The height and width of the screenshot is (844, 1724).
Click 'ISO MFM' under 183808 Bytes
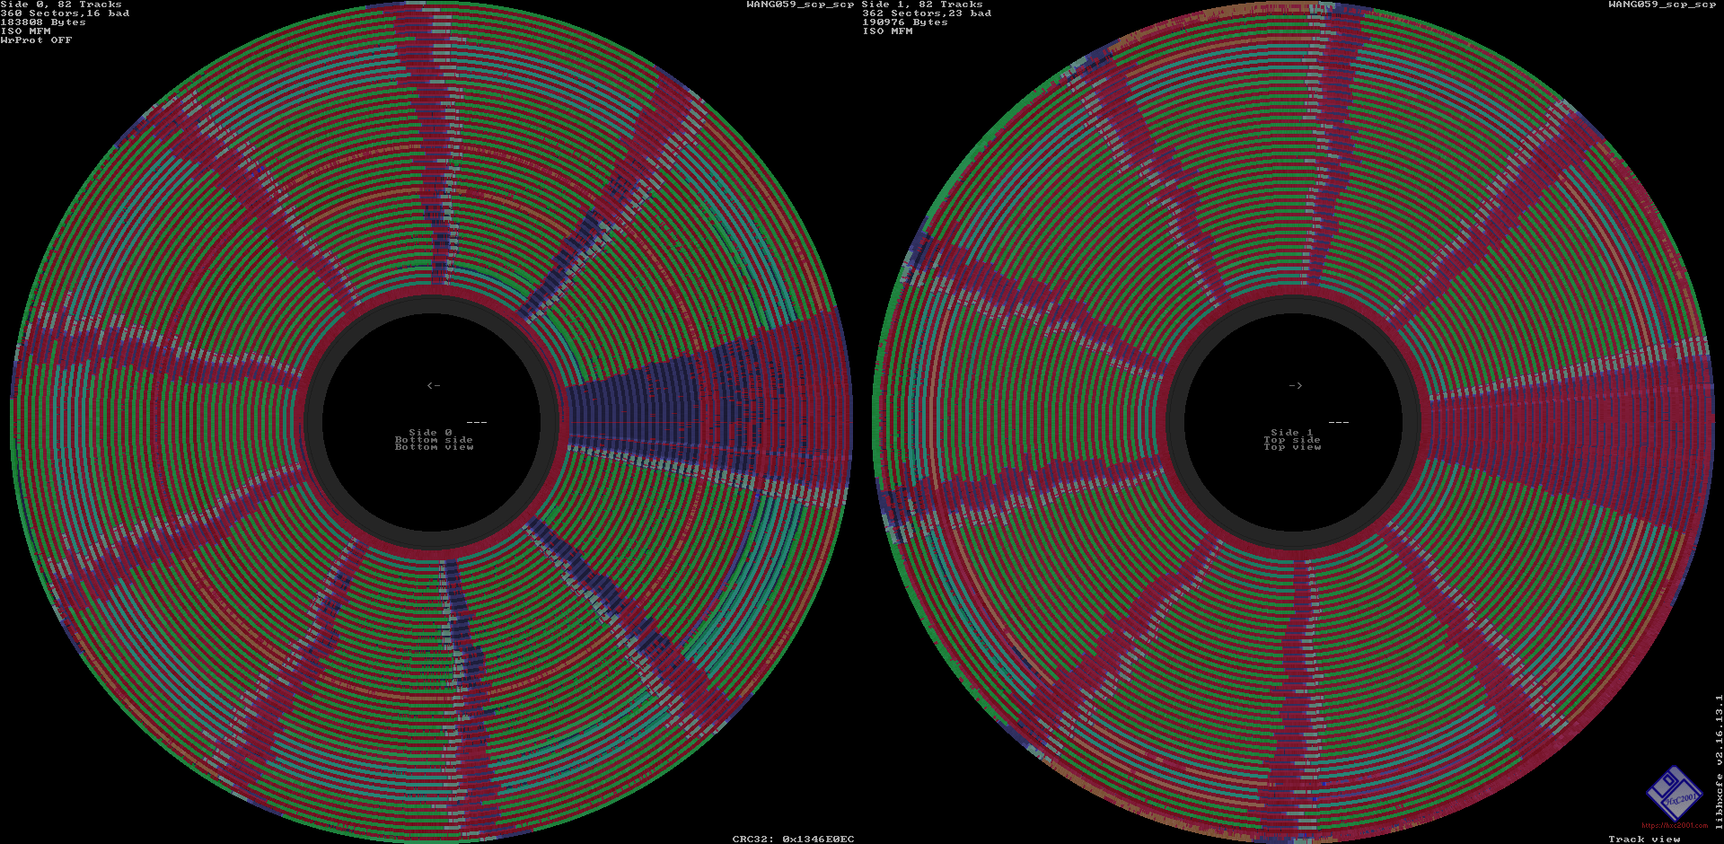tap(25, 31)
